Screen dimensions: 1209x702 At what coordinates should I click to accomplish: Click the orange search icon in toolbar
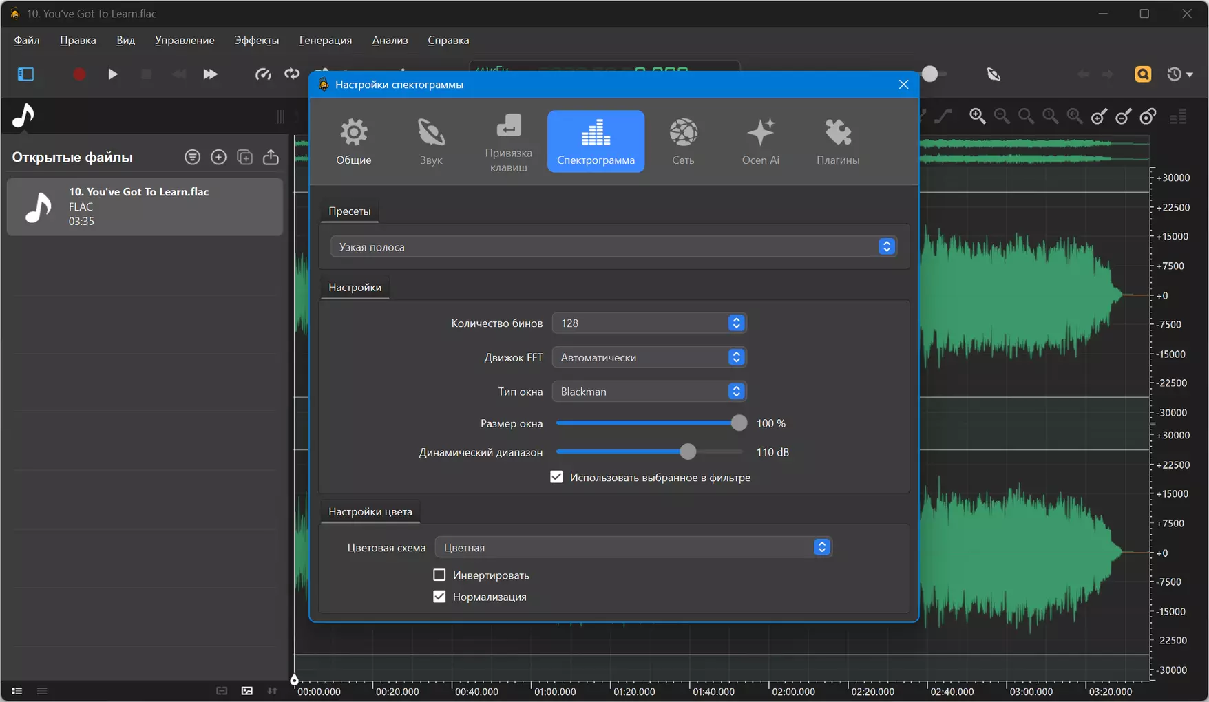pyautogui.click(x=1143, y=74)
